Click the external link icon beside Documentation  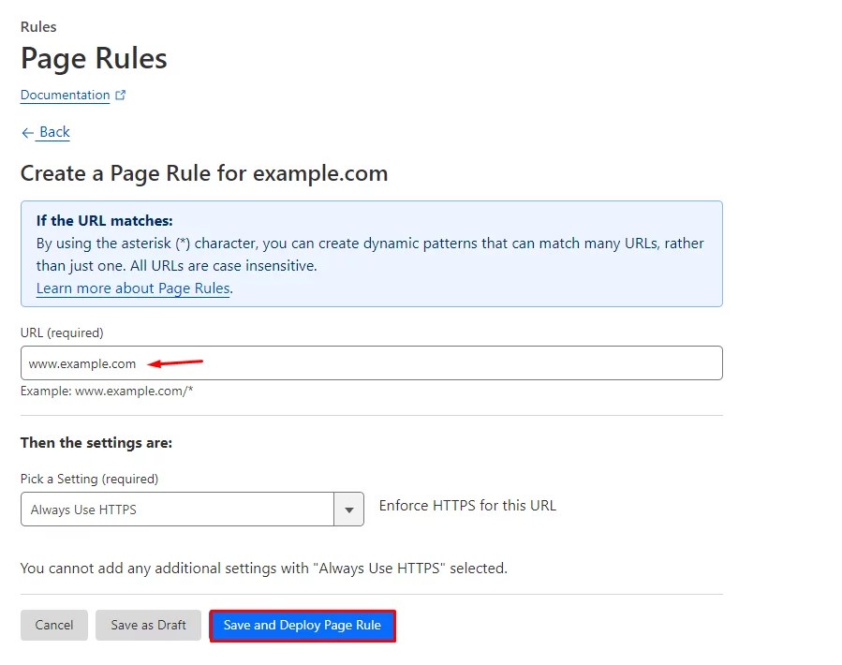pos(119,94)
